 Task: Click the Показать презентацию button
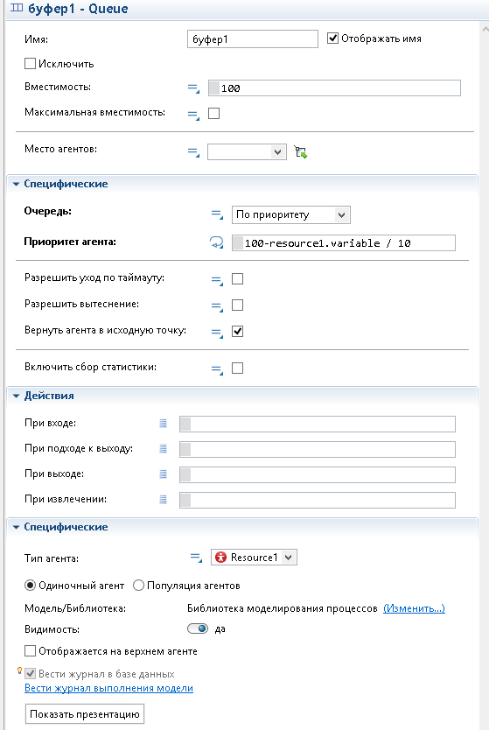pos(85,714)
